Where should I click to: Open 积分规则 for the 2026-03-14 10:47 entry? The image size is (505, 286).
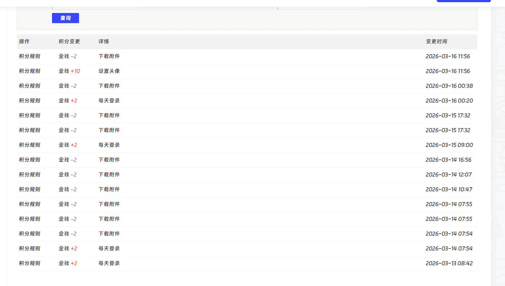[30, 189]
